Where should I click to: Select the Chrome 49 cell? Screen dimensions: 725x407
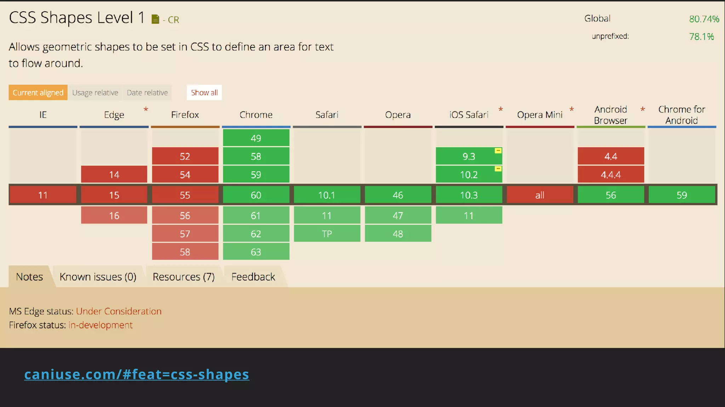coord(256,138)
